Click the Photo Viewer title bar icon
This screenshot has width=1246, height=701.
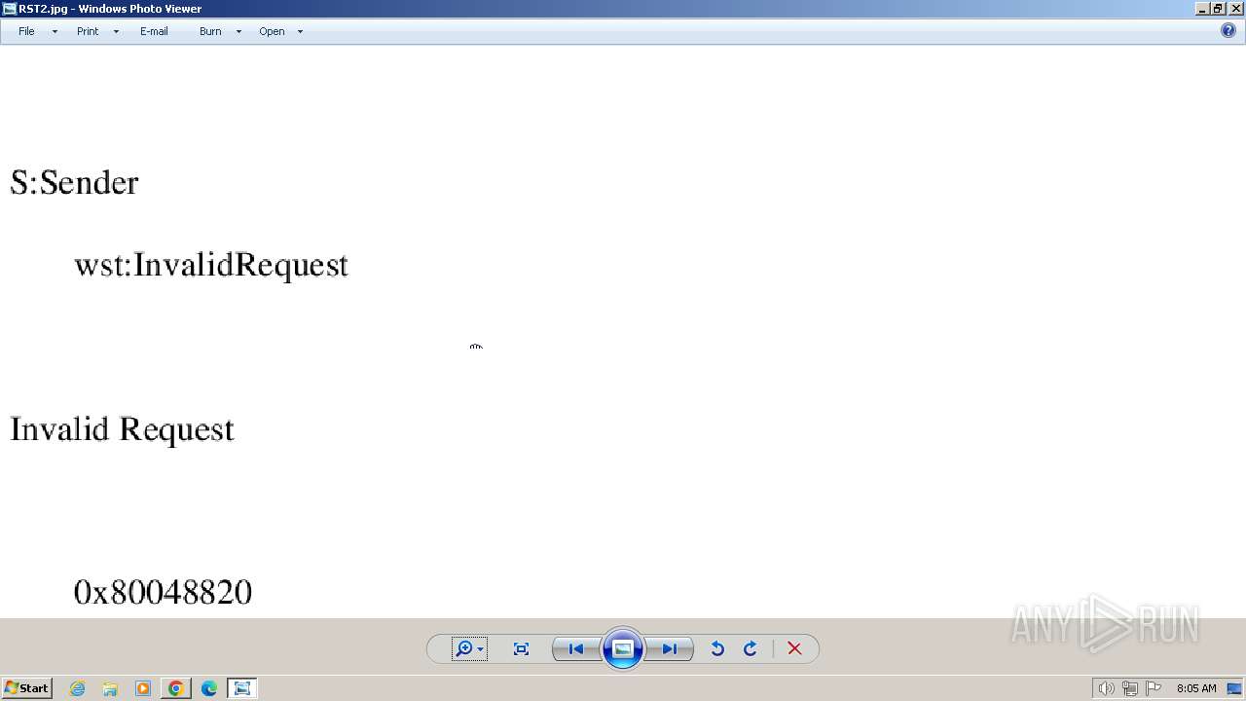10,9
